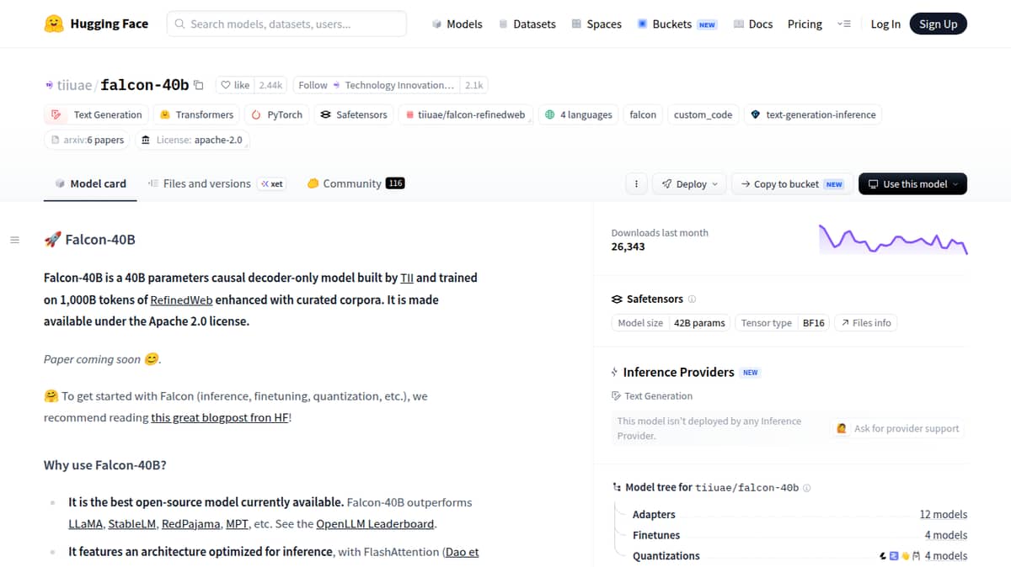Screen dimensions: 1011x567
Task: Open the RedPajama link
Action: (x=190, y=523)
